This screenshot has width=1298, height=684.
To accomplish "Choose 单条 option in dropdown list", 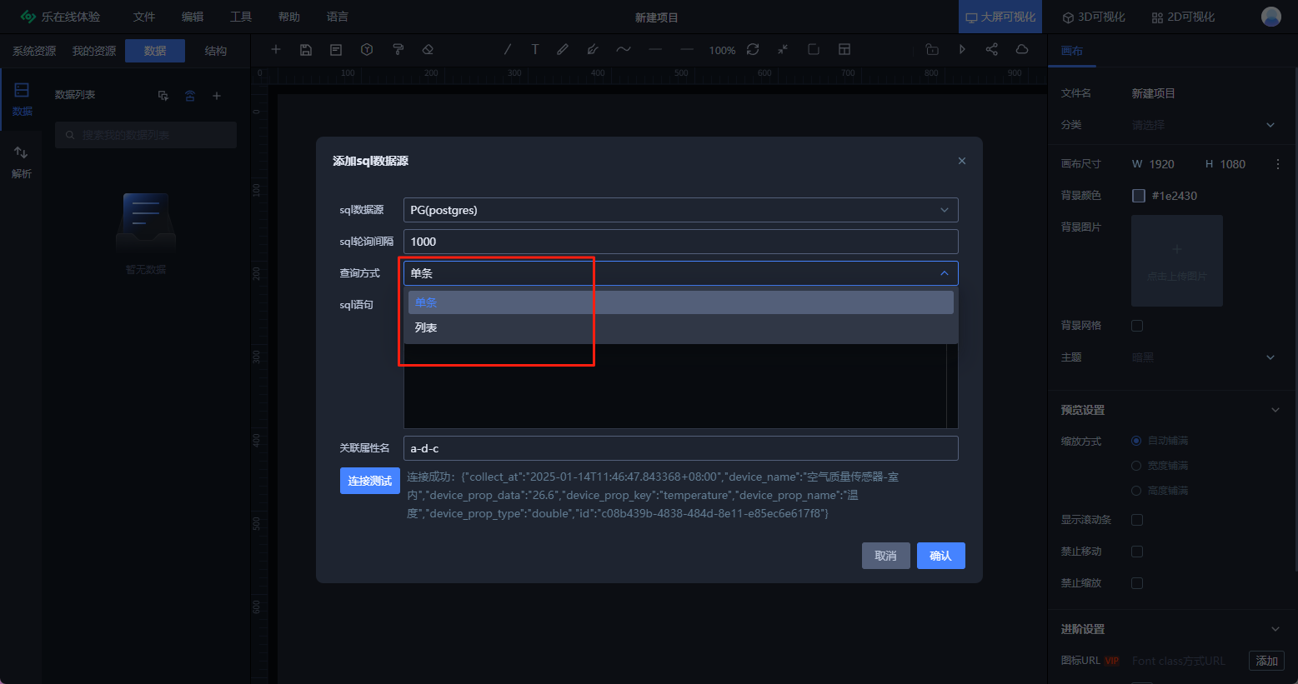I will tap(681, 302).
